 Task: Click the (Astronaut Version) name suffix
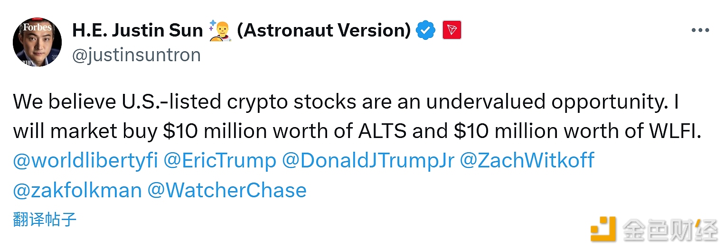tap(324, 31)
